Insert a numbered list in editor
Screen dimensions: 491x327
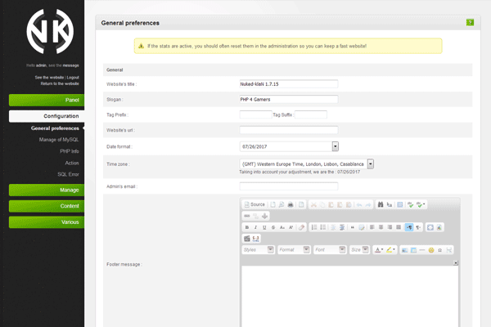[x=314, y=226]
